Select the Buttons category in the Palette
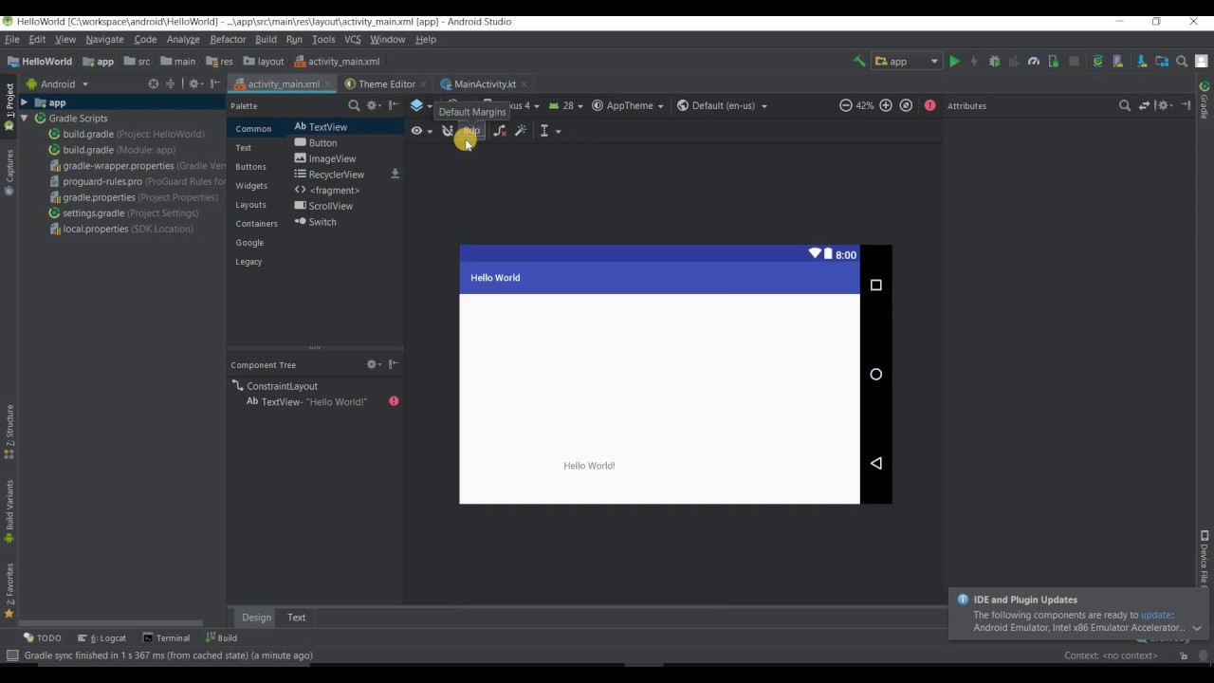 click(251, 167)
